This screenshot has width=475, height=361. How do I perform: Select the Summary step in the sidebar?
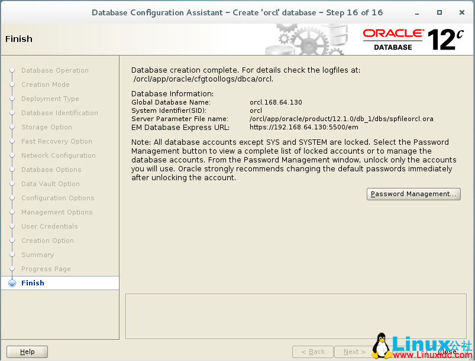click(x=37, y=255)
